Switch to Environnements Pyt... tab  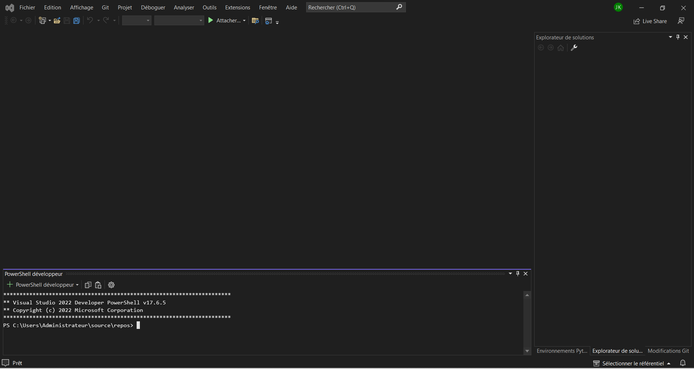tap(562, 351)
